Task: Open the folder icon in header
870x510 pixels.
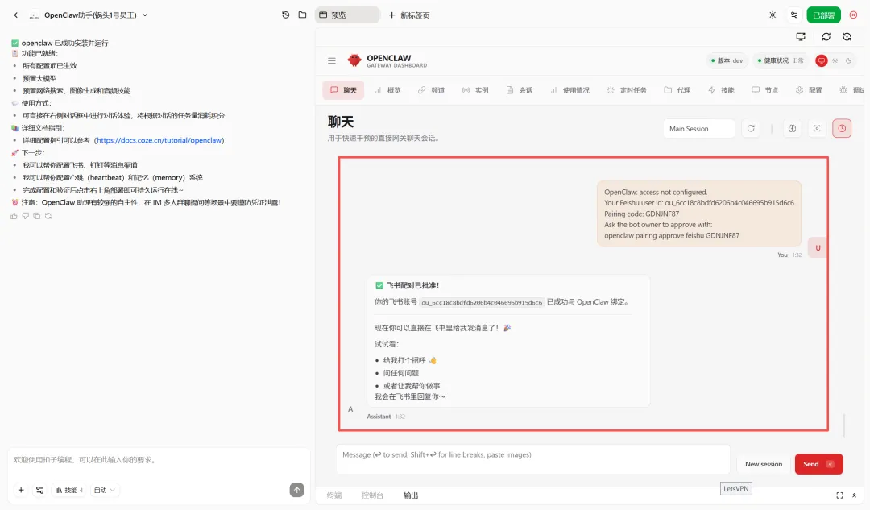Action: click(x=302, y=15)
